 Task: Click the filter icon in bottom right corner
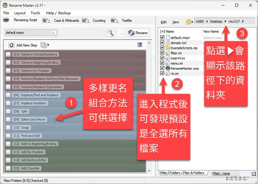pyautogui.click(x=253, y=174)
